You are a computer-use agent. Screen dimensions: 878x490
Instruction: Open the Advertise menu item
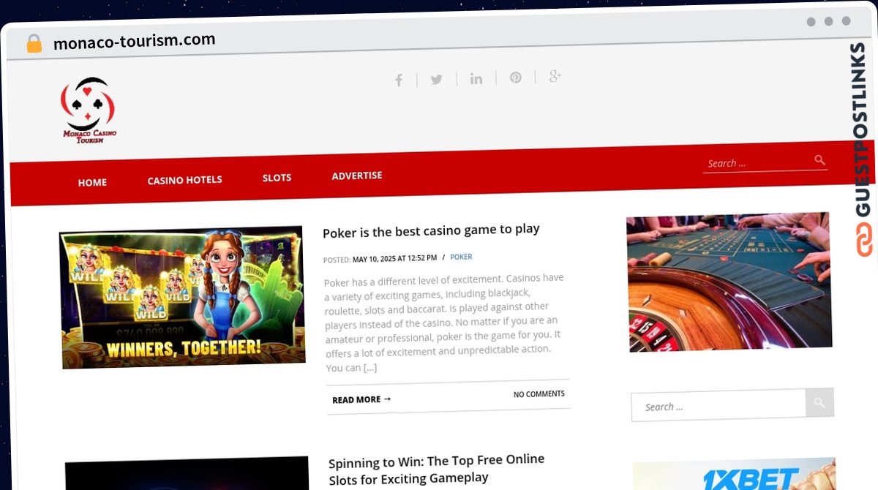point(357,176)
